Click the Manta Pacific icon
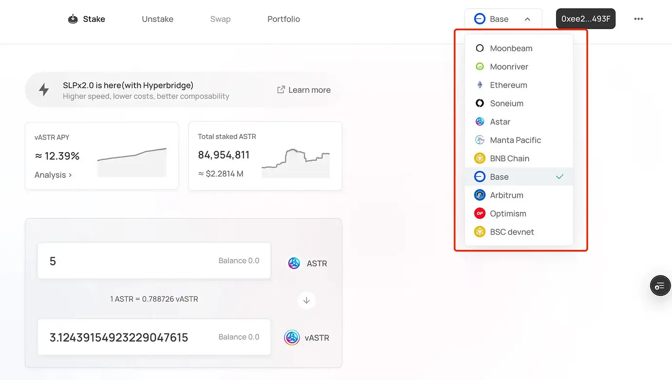The image size is (672, 380). [x=480, y=140]
